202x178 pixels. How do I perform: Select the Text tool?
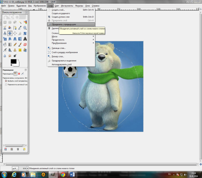(x=25, y=39)
